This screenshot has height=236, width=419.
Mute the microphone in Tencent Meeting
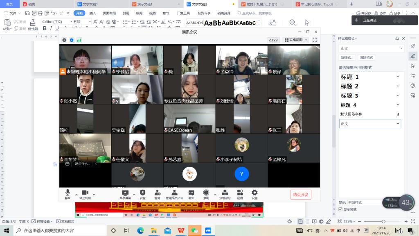(68, 193)
